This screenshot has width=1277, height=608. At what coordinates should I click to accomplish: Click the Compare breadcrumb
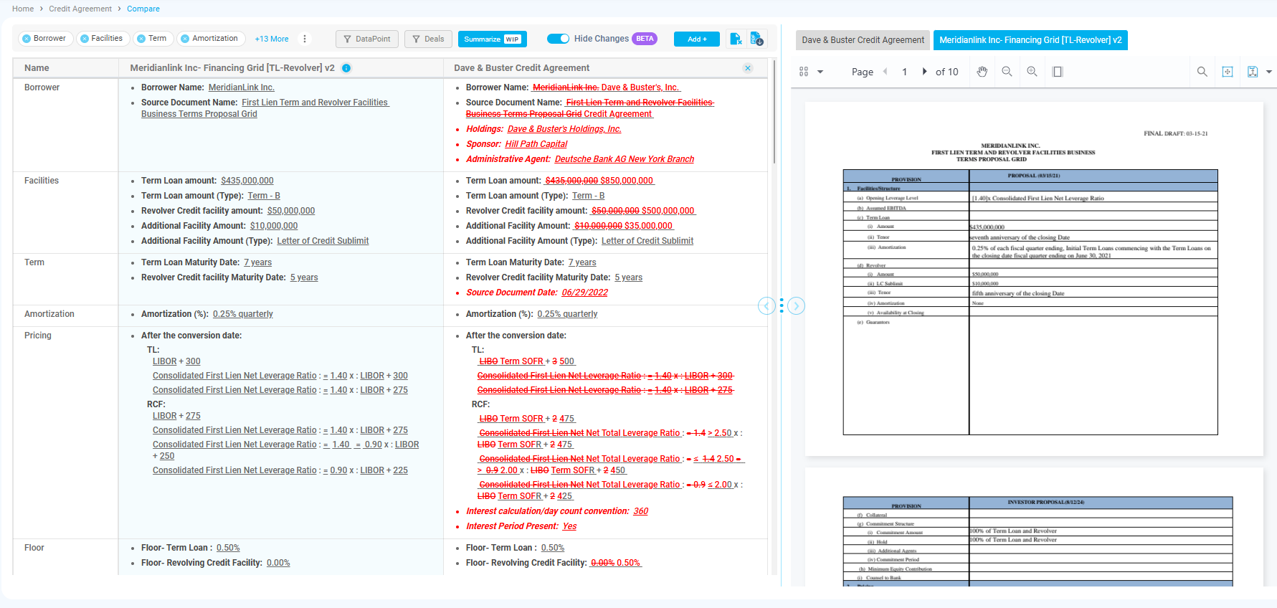click(x=143, y=9)
